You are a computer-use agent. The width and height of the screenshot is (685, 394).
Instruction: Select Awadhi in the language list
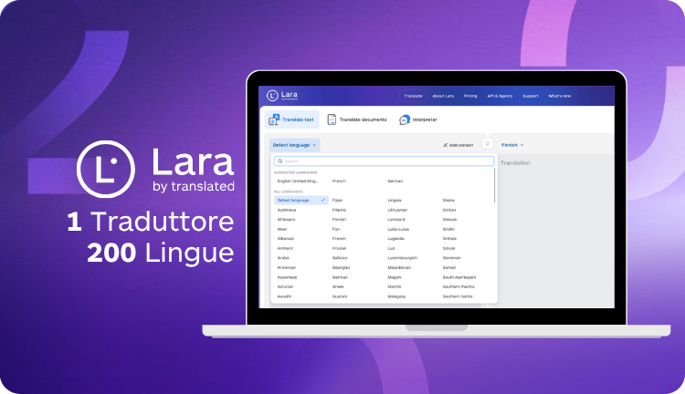pos(284,296)
